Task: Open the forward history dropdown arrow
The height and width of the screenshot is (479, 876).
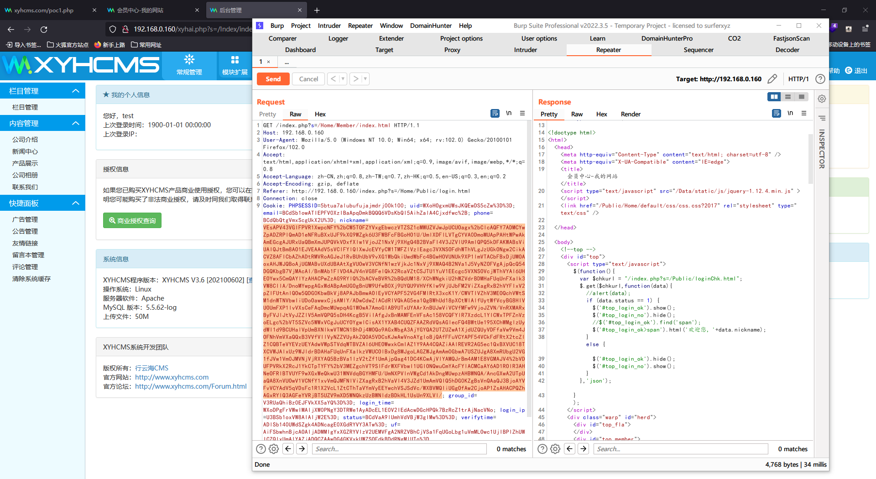Action: click(x=365, y=79)
